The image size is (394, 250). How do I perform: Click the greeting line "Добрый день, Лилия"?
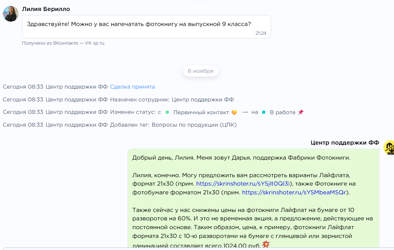241,158
